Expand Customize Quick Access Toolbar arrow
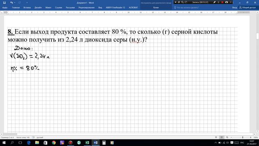 click(x=27, y=3)
